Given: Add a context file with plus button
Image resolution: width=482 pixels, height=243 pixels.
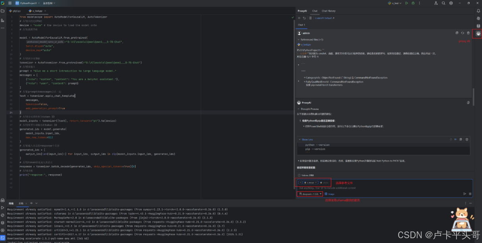Looking at the screenshot, I should tap(300, 183).
